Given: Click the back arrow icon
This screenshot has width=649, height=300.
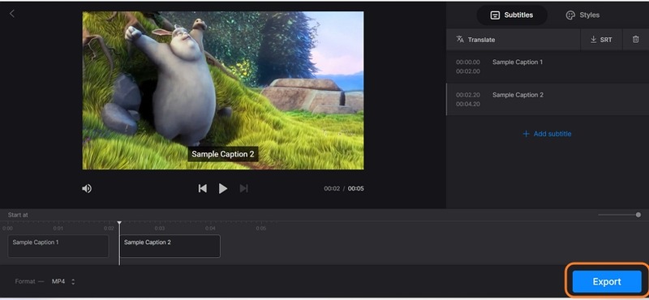Looking at the screenshot, I should (12, 14).
